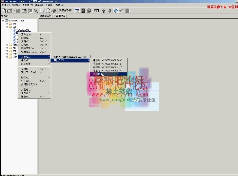Click the RC resource viewer icon
The image size is (238, 176).
coord(89,11)
